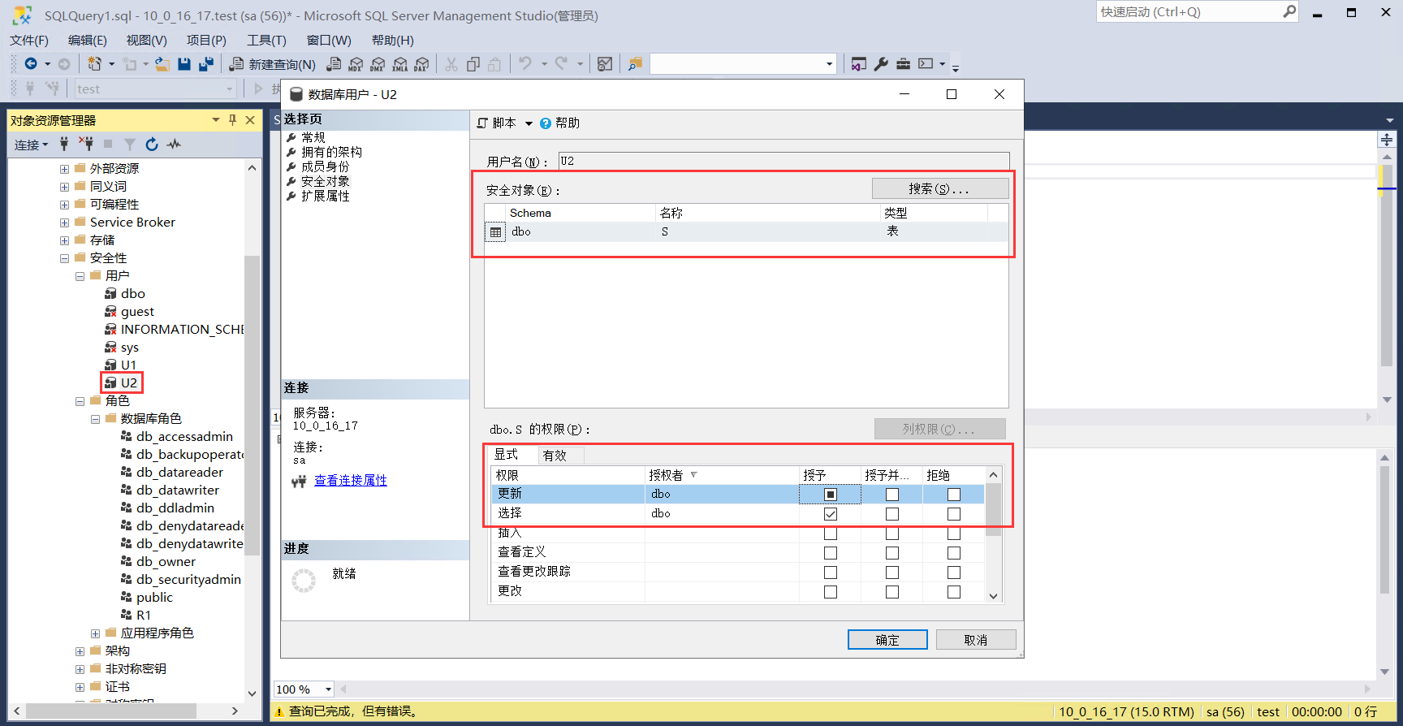
Task: Select the 扩展属性 page in the dialog
Action: [325, 196]
